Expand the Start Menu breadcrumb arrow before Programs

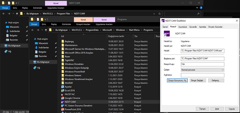pyautogui.click(x=141, y=30)
